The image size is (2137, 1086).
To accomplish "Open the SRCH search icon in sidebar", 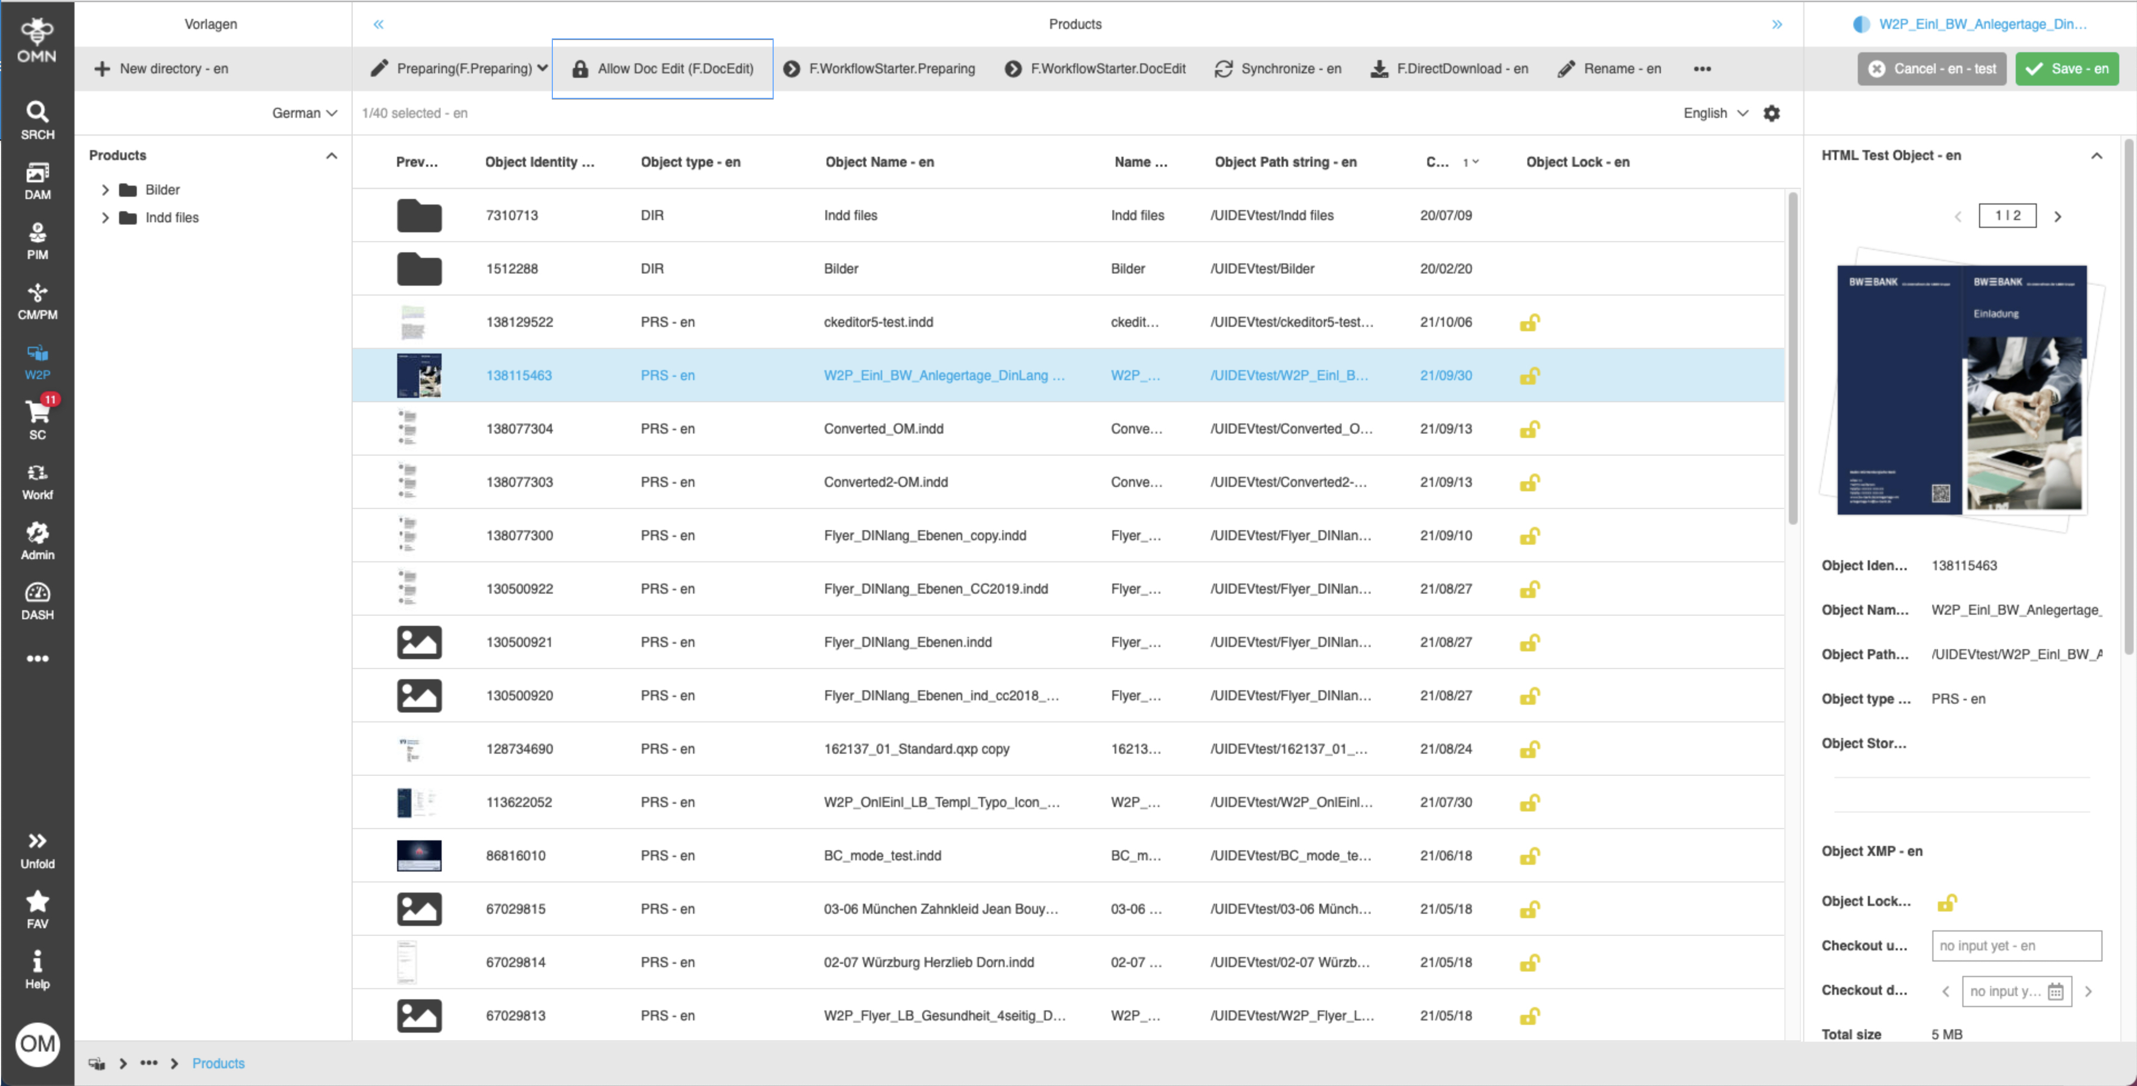I will 37,119.
